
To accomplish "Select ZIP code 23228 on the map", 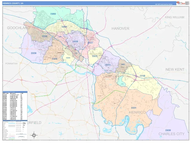I will (x=75, y=42).
